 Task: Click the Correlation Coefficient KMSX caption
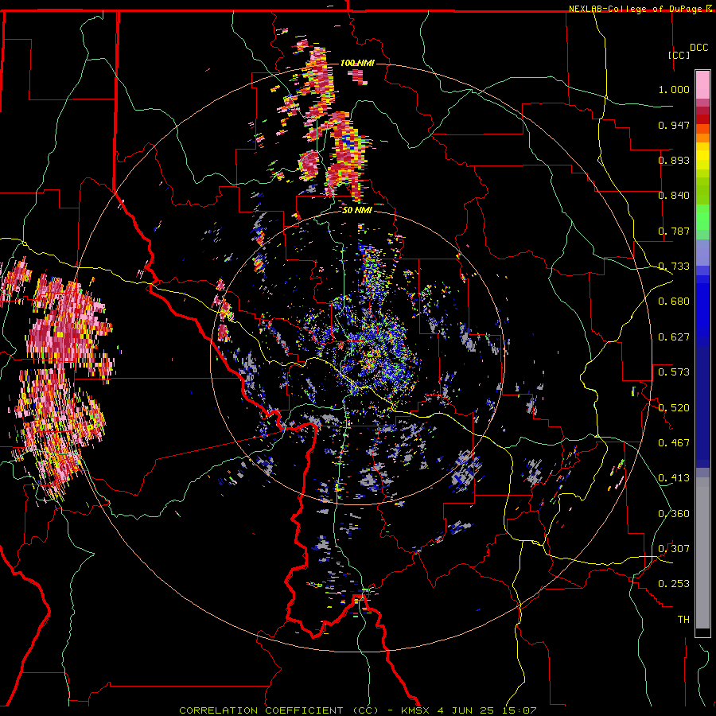357,710
